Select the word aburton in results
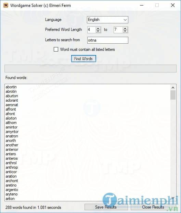This screenshot has width=181, height=213. point(12,96)
